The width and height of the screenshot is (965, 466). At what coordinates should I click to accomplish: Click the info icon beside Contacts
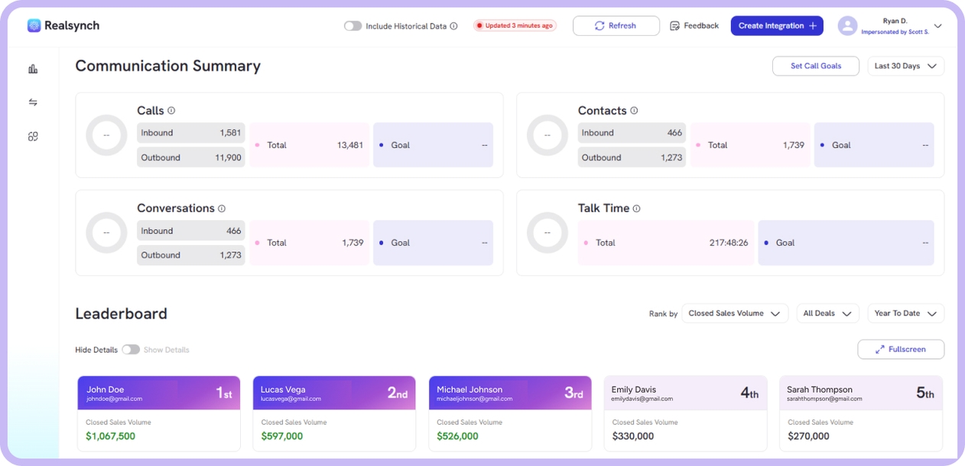[634, 111]
